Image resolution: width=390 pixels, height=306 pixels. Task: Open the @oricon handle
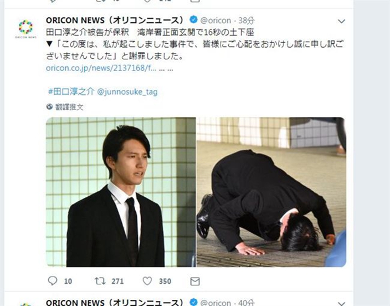pyautogui.click(x=215, y=21)
